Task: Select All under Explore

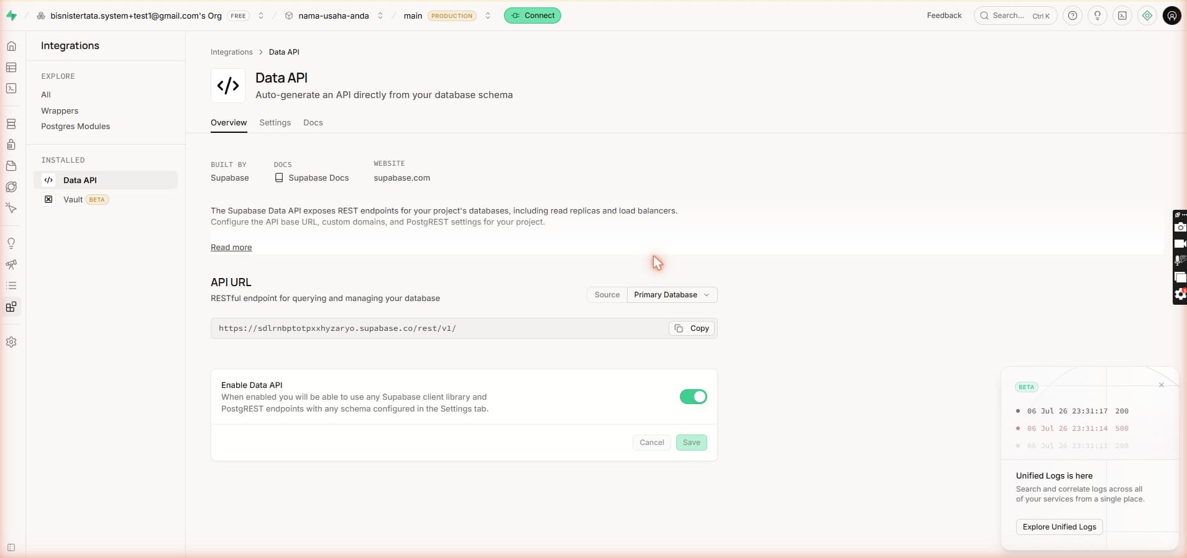Action: pos(46,94)
